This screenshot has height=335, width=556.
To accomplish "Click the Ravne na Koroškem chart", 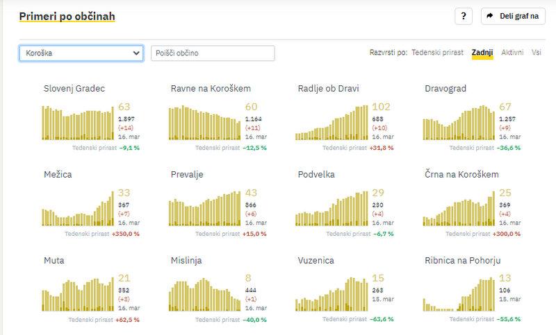I will [205, 122].
